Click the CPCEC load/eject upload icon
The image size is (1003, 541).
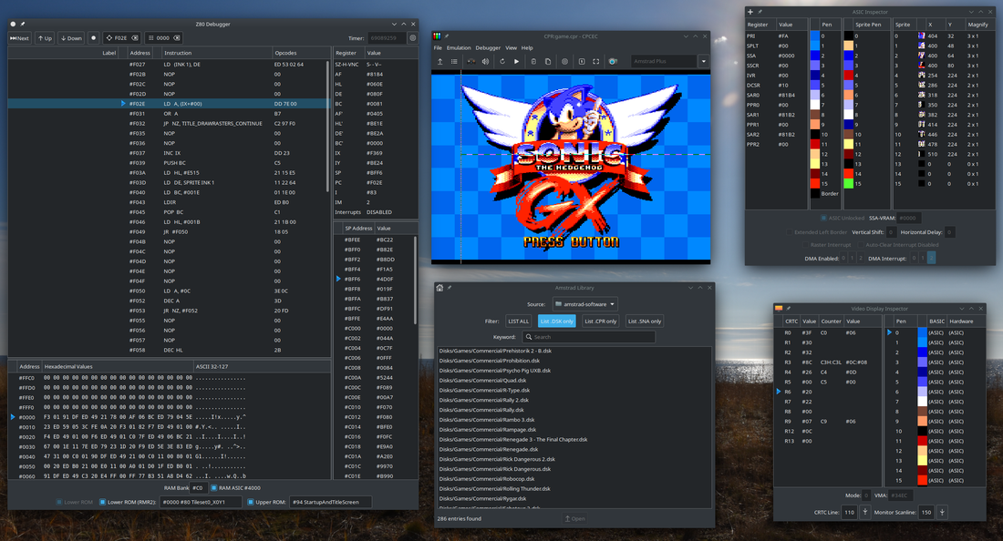440,61
